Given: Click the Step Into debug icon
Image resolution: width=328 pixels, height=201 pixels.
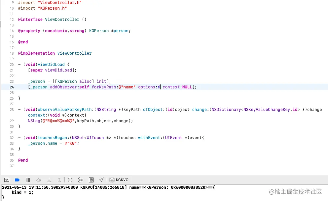Looking at the screenshot, I should click(49, 180).
